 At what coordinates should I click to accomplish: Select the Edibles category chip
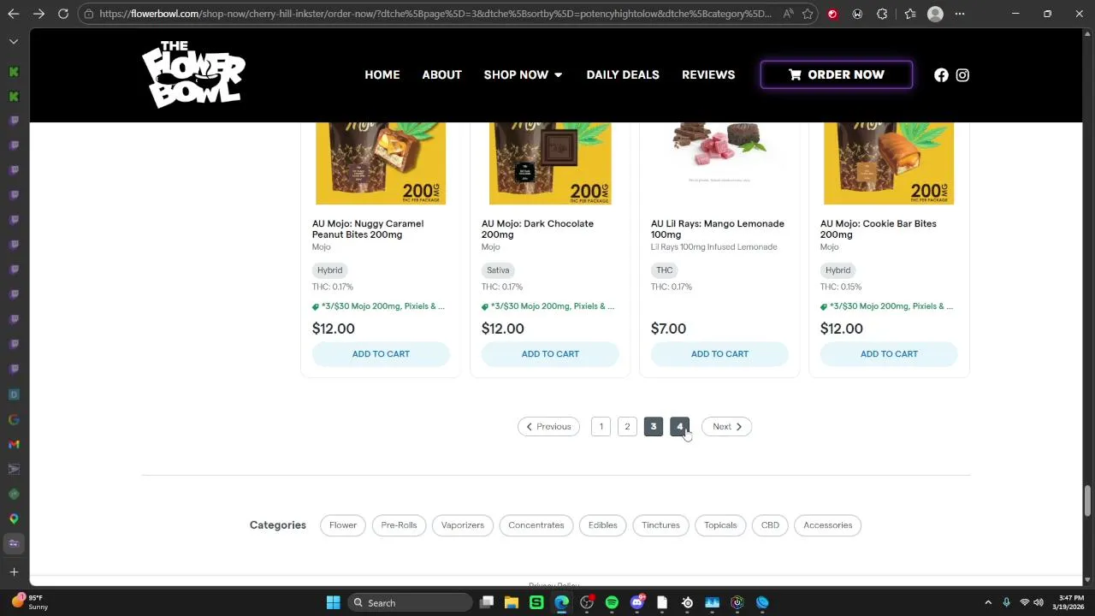[602, 525]
